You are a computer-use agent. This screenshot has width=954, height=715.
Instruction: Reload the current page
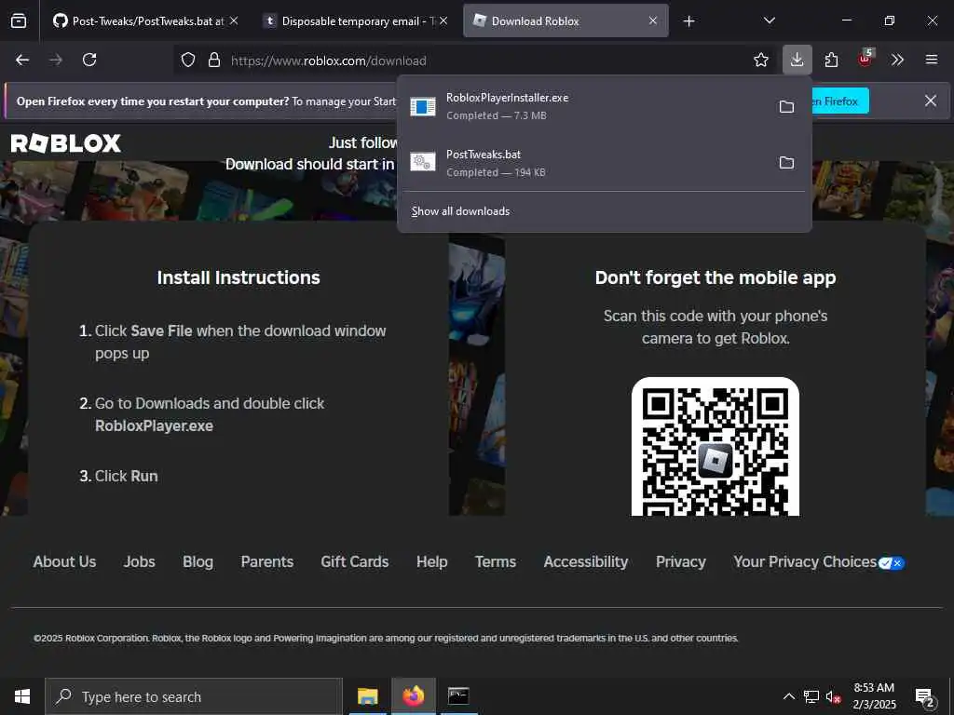[89, 60]
